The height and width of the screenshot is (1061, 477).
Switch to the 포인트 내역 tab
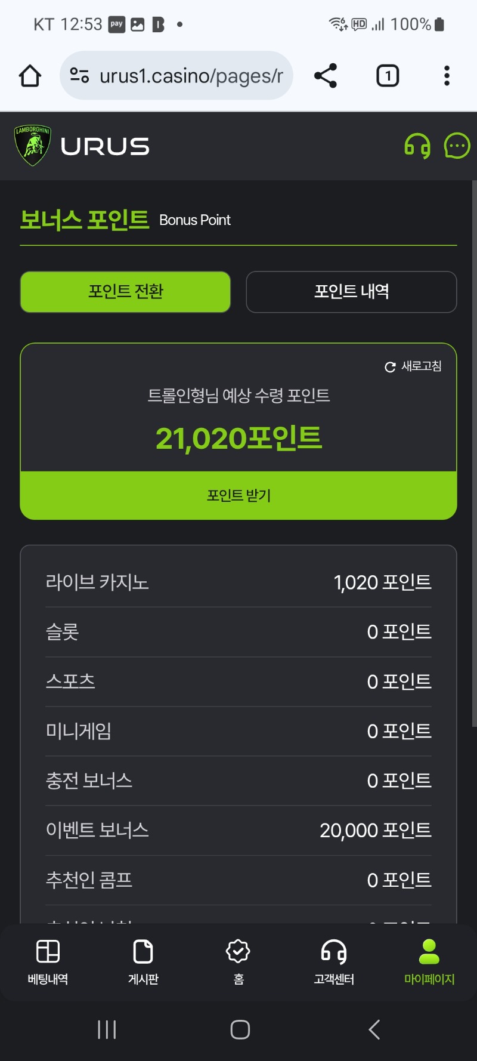(351, 292)
